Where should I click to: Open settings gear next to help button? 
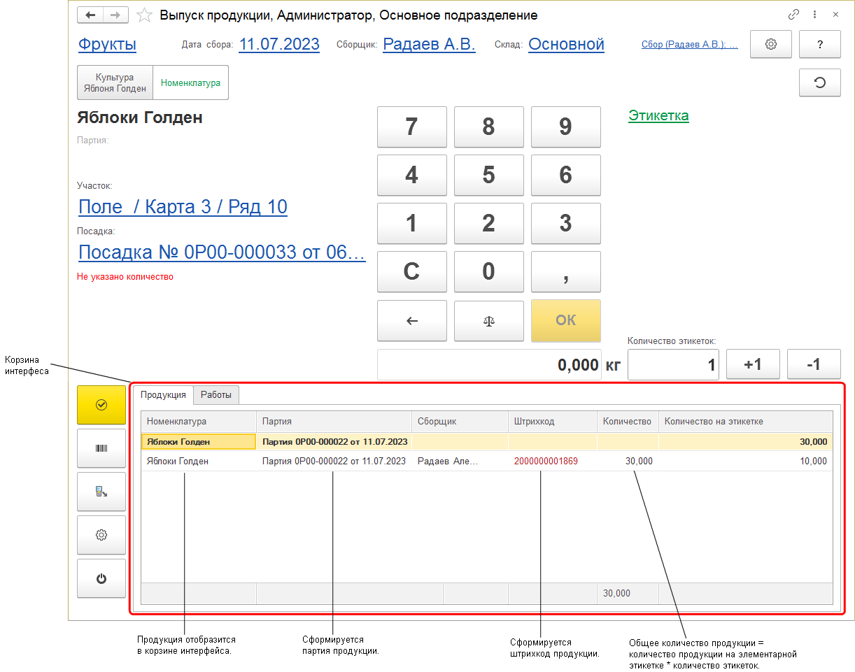point(771,44)
